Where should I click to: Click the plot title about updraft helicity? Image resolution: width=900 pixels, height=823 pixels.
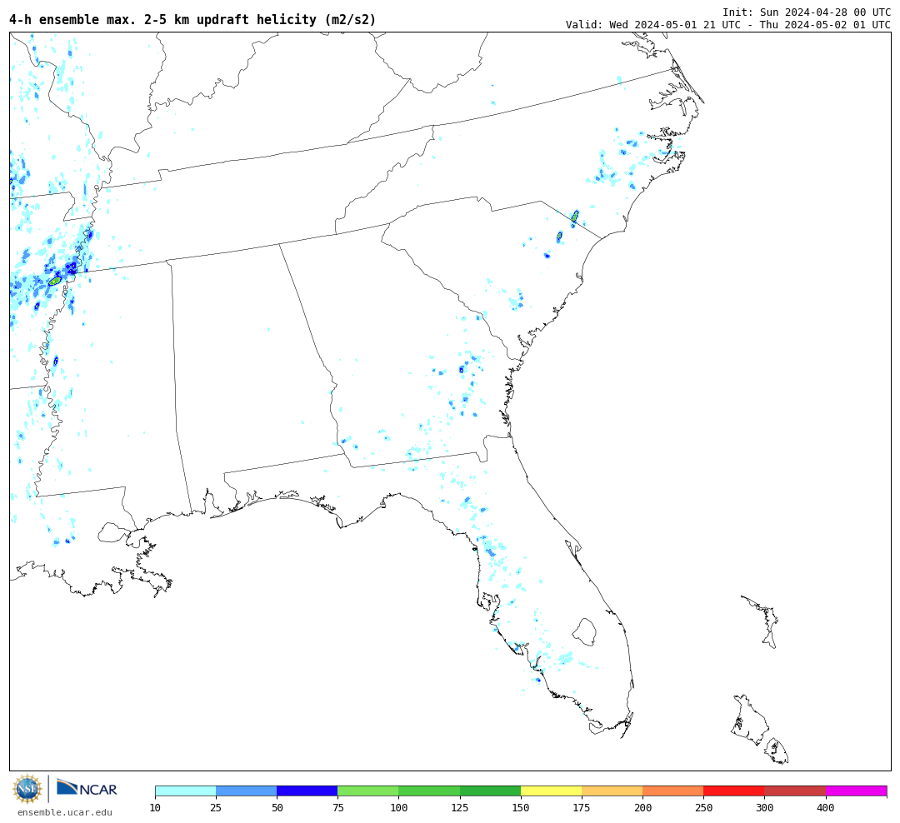click(x=192, y=19)
